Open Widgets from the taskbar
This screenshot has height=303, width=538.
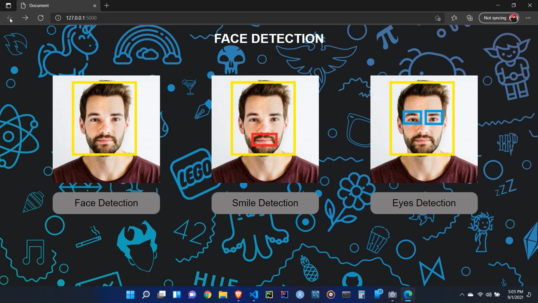click(177, 295)
